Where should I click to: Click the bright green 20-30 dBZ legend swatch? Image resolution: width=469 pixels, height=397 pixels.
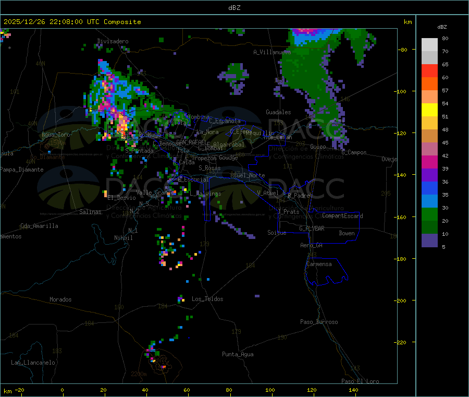pos(429,214)
